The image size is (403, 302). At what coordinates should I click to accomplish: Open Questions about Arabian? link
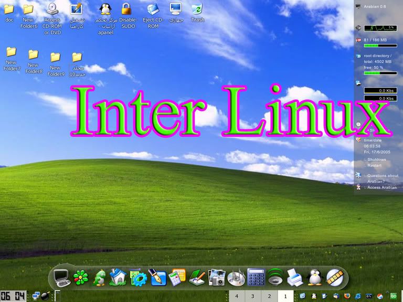[383, 178]
